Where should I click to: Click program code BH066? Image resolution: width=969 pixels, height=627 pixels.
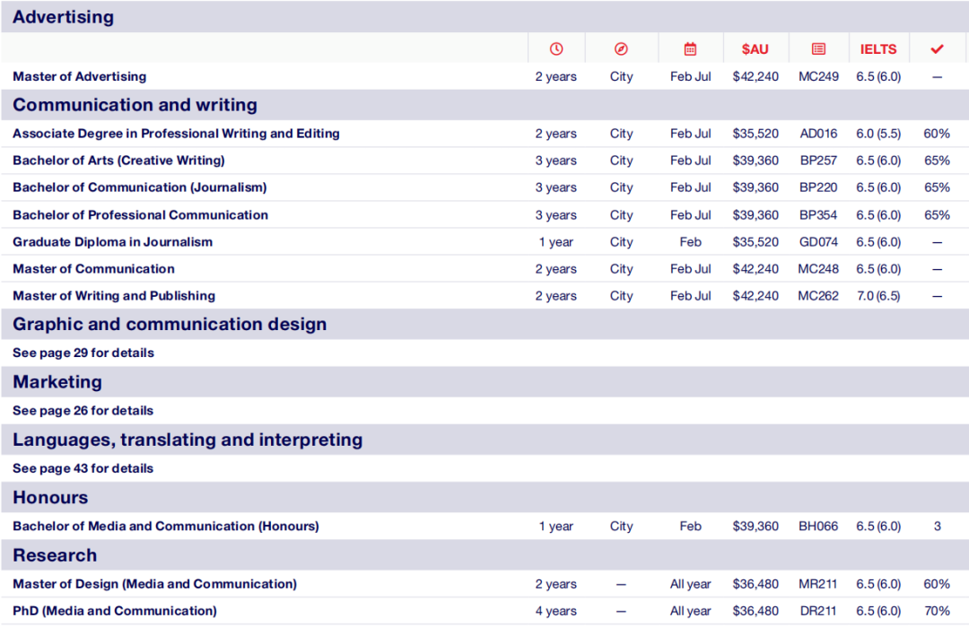[818, 527]
